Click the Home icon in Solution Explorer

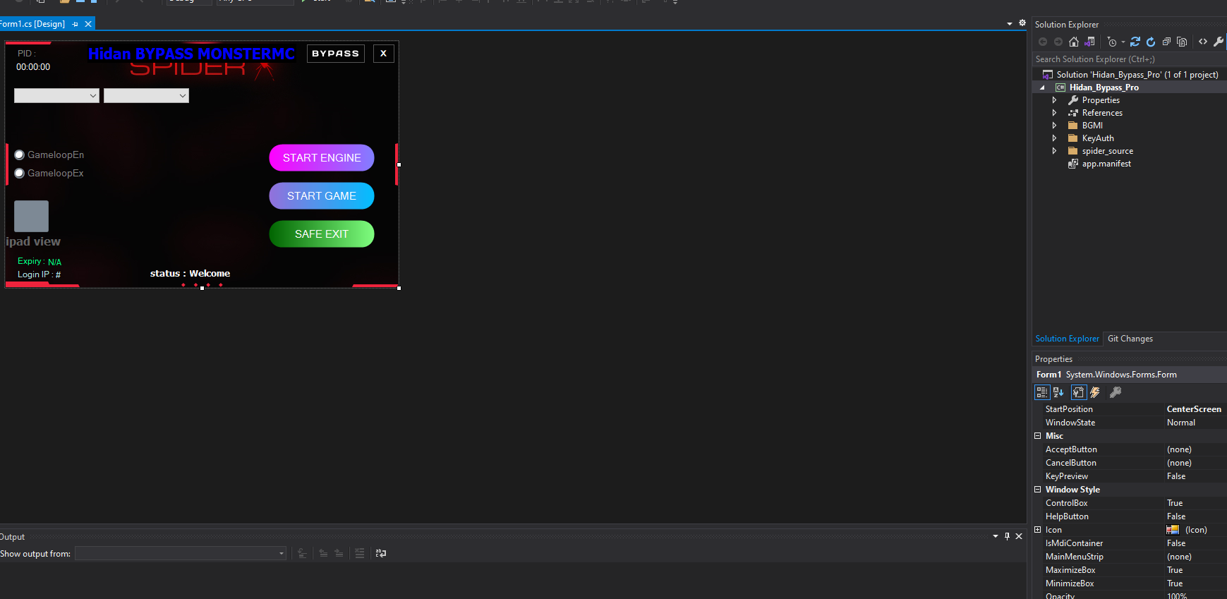coord(1074,42)
